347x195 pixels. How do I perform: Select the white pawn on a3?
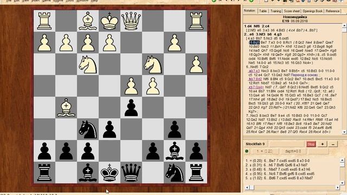point(196,64)
